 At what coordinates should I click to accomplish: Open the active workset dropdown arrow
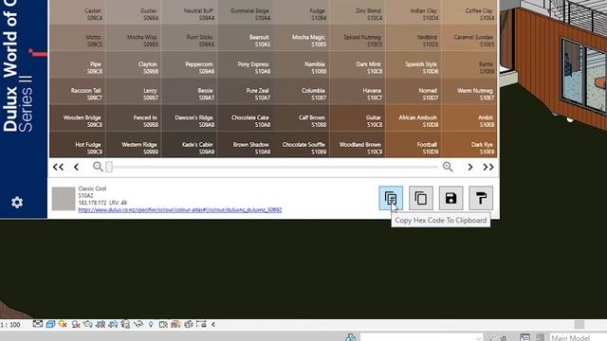[x=478, y=338]
